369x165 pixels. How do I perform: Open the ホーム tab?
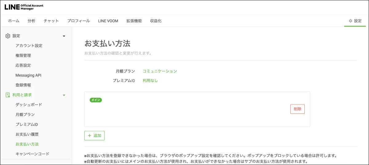click(14, 21)
